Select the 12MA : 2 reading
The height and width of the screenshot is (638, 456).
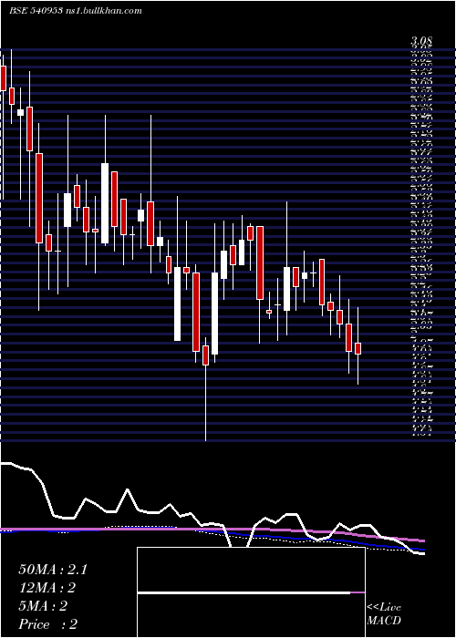point(47,588)
